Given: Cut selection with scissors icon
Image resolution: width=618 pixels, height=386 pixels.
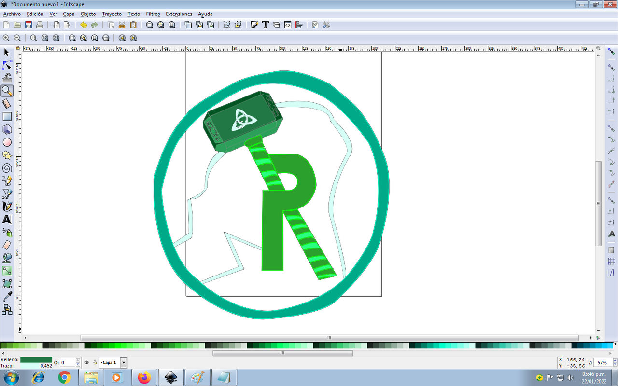Looking at the screenshot, I should click(x=122, y=25).
